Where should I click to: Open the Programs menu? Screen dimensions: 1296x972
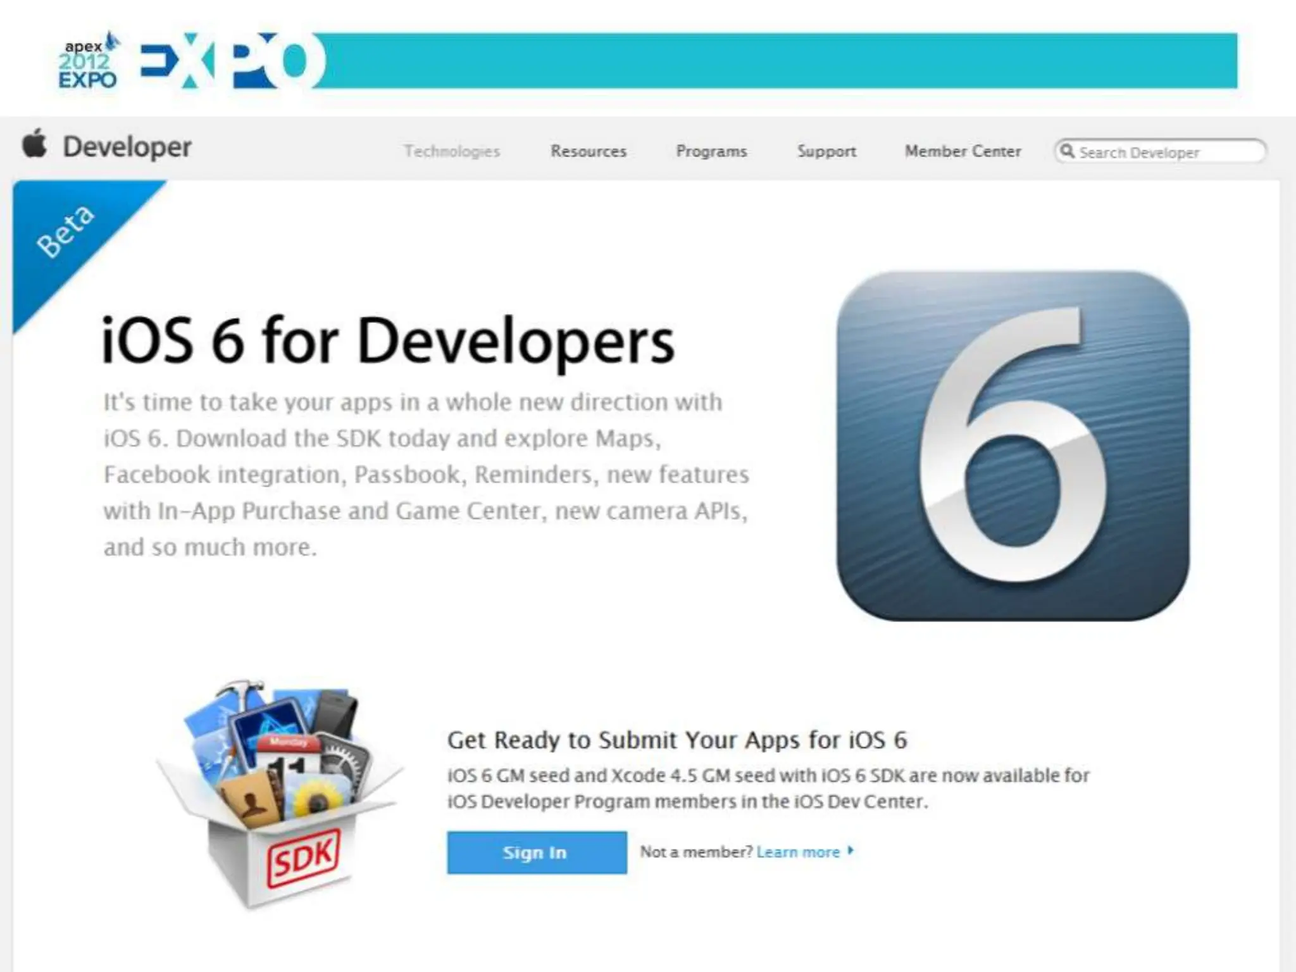[x=711, y=151]
